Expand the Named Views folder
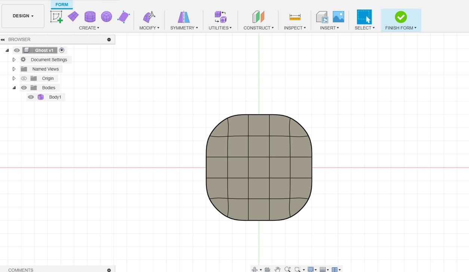The width and height of the screenshot is (469, 272). [x=14, y=69]
